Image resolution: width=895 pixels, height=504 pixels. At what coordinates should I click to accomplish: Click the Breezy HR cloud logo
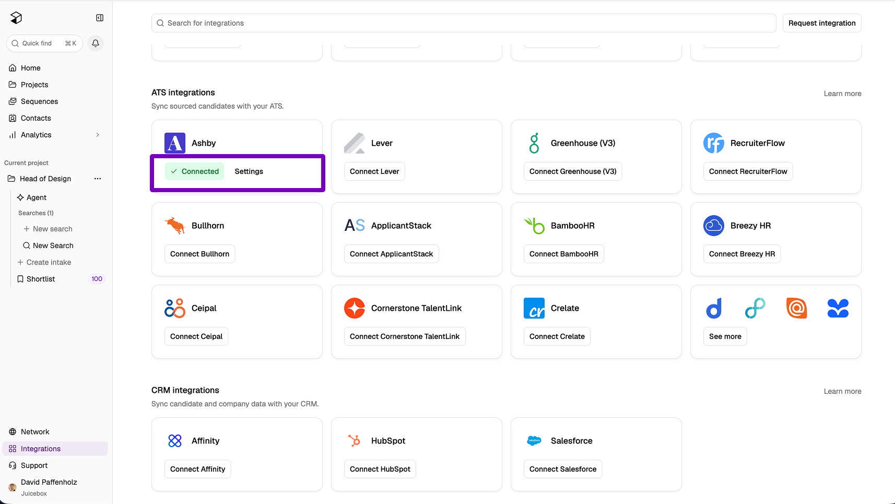pyautogui.click(x=714, y=226)
